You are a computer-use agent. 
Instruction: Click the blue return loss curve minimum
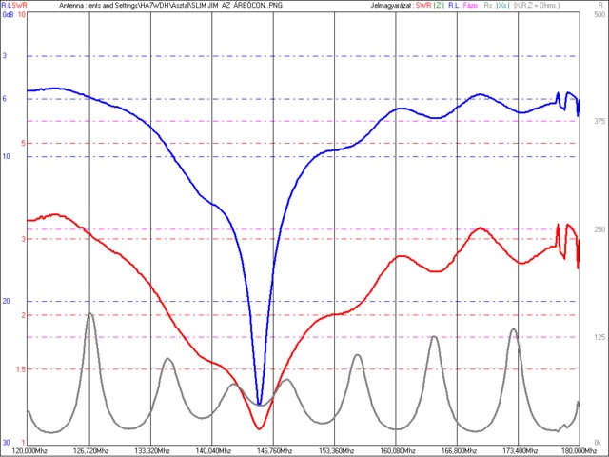coord(260,404)
